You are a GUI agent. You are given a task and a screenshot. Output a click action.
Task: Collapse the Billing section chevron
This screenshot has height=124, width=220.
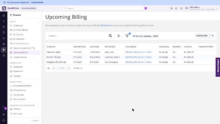(39, 22)
